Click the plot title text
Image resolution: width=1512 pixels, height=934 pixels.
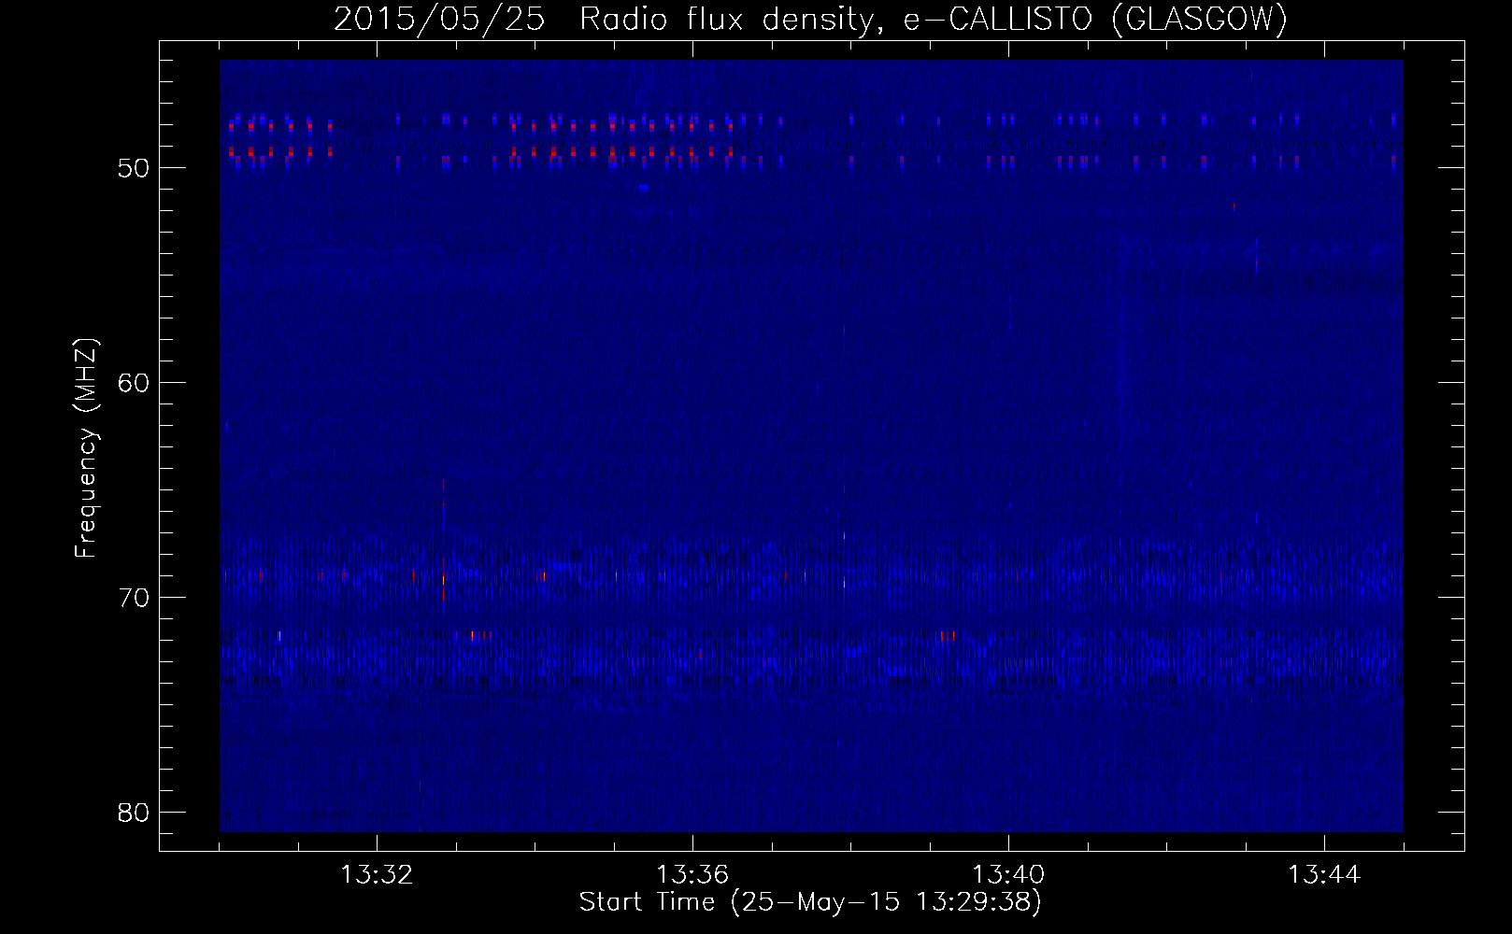810,20
